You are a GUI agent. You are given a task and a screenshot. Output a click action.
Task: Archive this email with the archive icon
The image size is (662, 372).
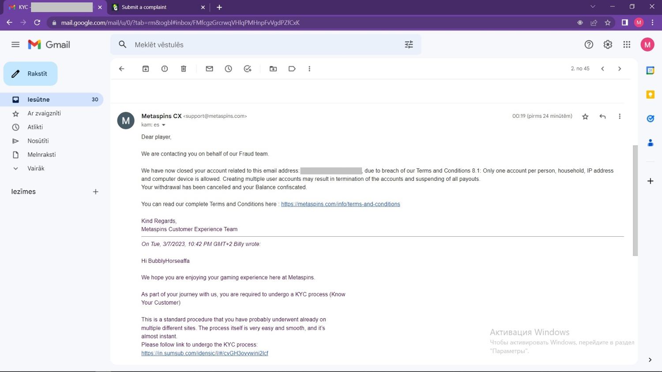coord(146,69)
